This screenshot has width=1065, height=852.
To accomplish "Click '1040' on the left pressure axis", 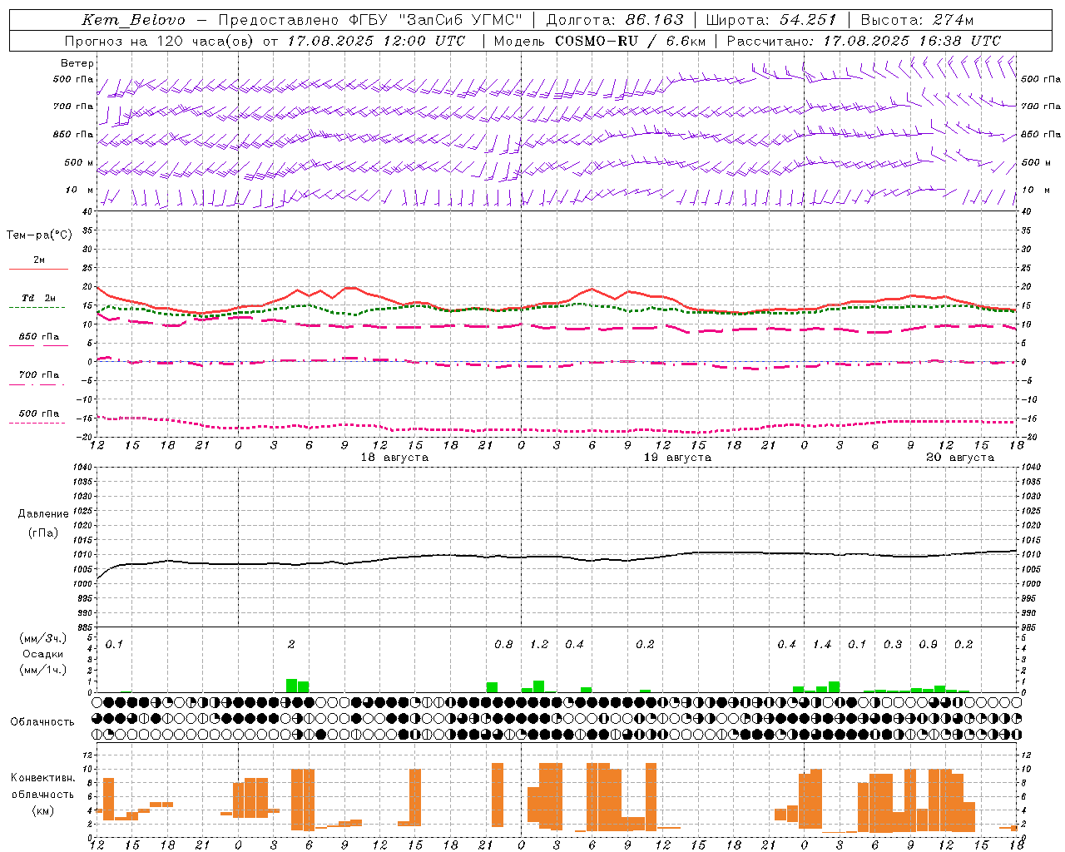I will pyautogui.click(x=82, y=468).
